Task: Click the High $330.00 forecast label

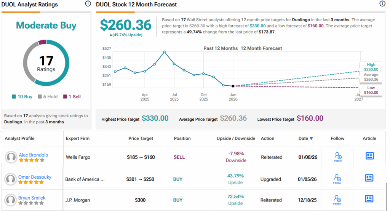Action: (371, 67)
